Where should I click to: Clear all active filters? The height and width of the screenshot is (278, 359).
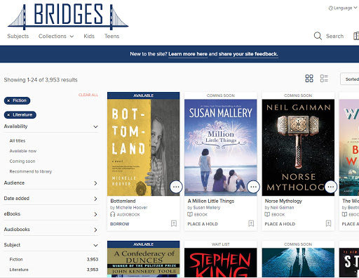[x=88, y=95]
